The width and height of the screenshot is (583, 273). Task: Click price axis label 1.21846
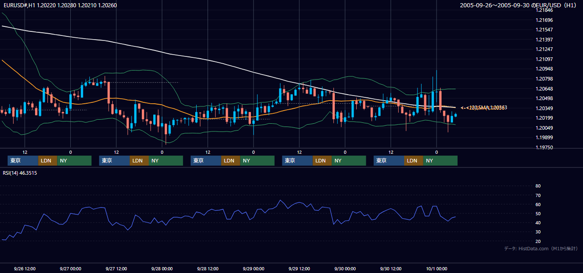544,10
